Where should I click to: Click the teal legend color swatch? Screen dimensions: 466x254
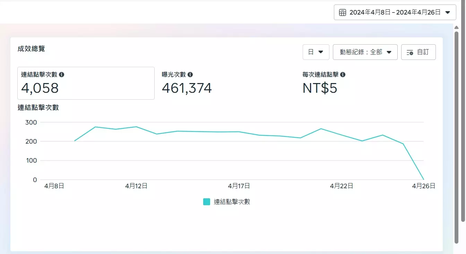(207, 202)
